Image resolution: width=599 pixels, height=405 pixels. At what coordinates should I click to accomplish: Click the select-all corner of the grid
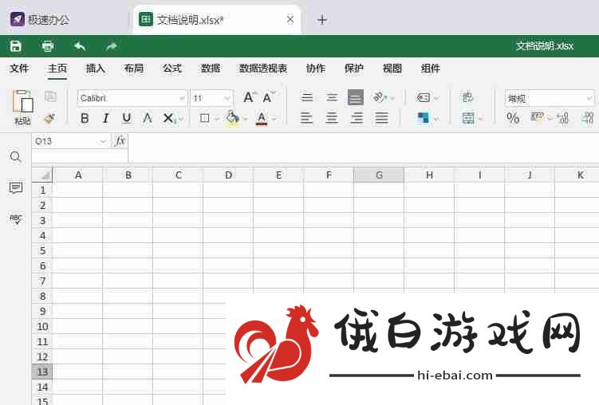[42, 175]
